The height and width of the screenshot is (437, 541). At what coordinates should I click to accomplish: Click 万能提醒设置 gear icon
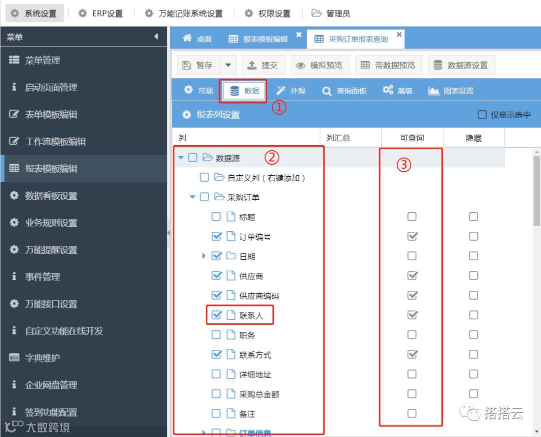tap(14, 249)
